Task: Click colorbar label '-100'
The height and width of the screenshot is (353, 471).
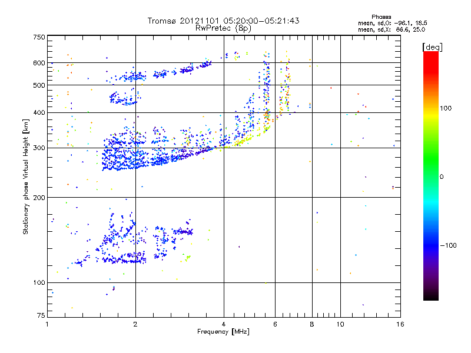Action: [448, 245]
